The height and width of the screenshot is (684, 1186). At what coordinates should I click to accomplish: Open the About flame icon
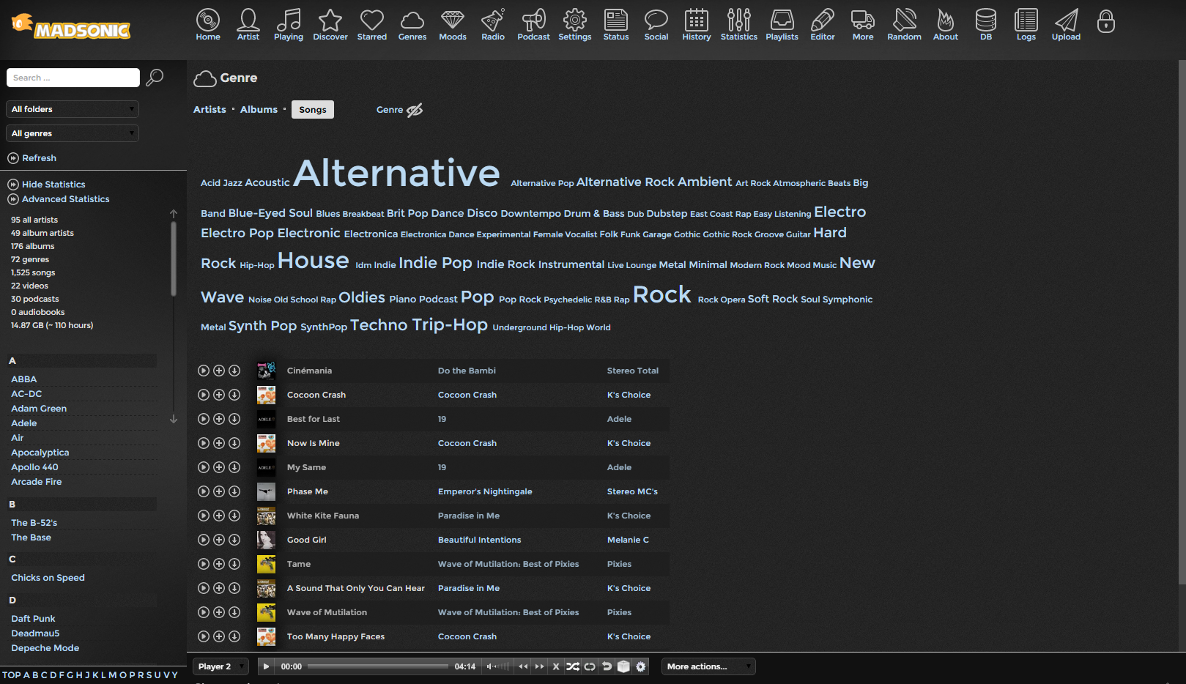[946, 25]
